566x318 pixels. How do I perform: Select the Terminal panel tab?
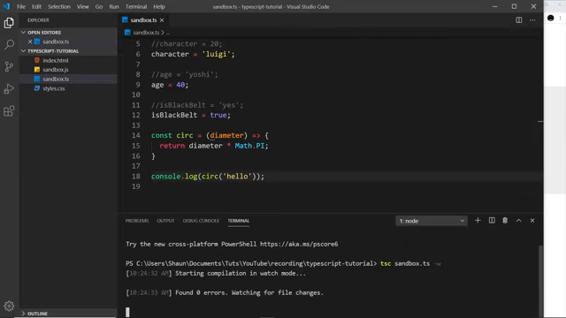238,221
